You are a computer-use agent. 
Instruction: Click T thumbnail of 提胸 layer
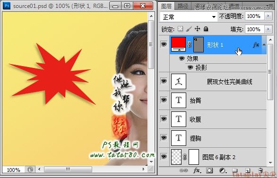(x=178, y=138)
